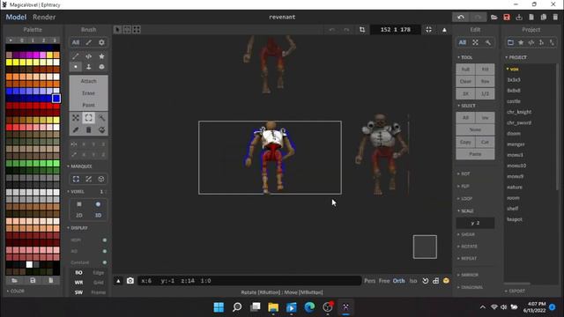Select the circular marquee mode icon
The height and width of the screenshot is (317, 564).
coord(101,179)
